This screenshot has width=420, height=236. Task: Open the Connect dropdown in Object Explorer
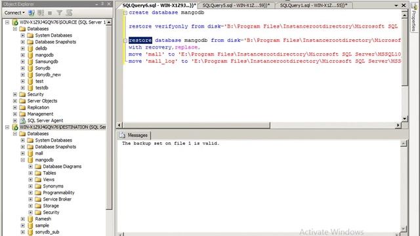click(14, 12)
